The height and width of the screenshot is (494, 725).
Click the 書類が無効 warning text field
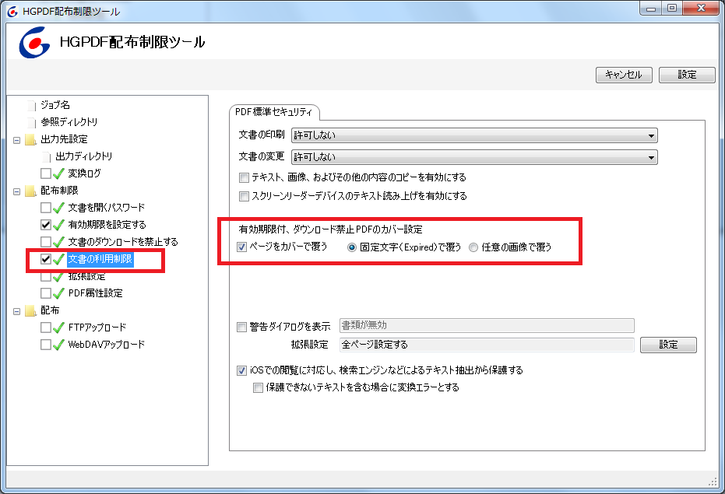(487, 325)
